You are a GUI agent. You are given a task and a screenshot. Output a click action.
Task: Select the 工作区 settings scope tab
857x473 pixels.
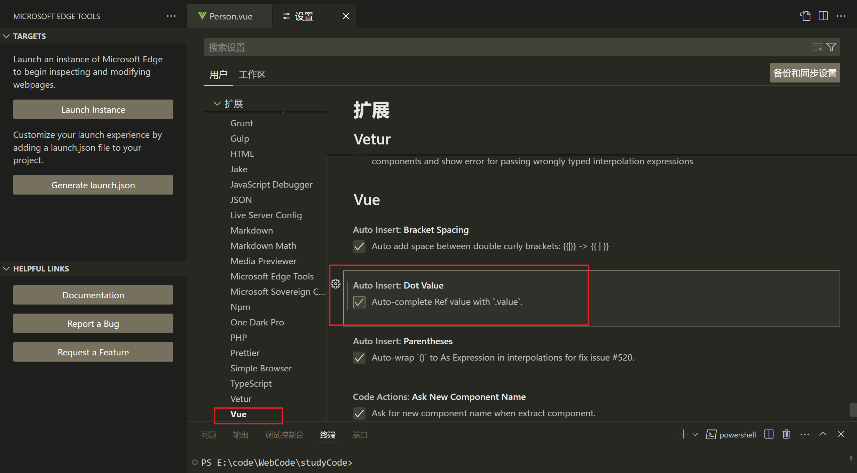(x=252, y=74)
